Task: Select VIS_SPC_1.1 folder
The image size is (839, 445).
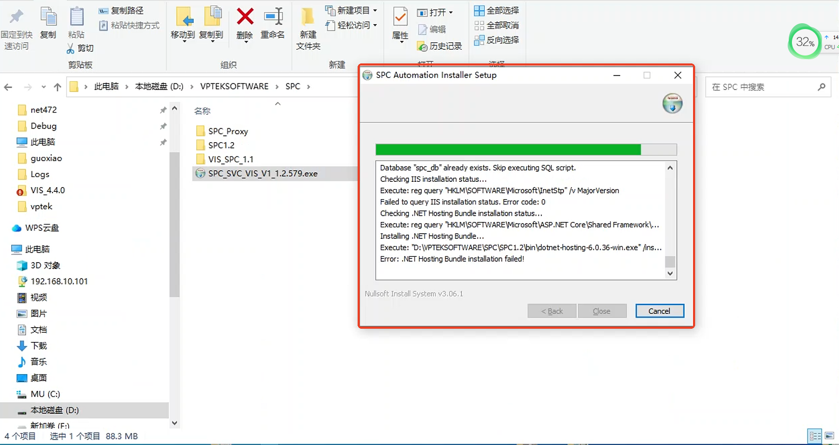Action: pyautogui.click(x=231, y=159)
